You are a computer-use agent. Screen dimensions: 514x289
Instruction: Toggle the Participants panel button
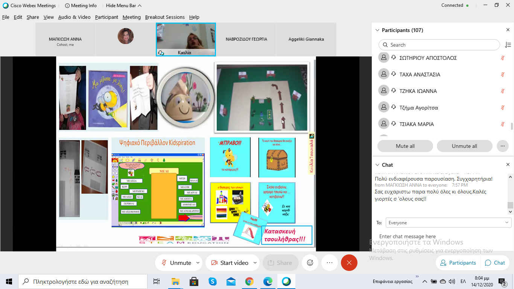tap(458, 263)
